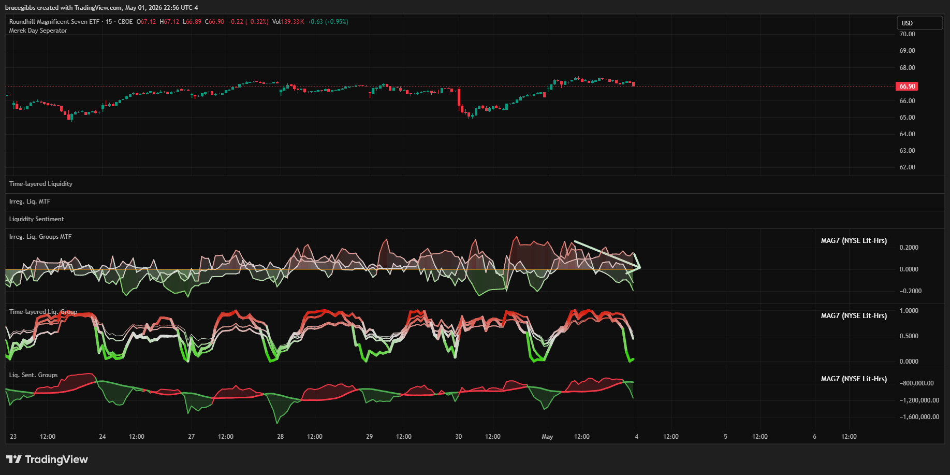Click the 30 date label on time axis
Screen dimensions: 950x475
pyautogui.click(x=458, y=437)
